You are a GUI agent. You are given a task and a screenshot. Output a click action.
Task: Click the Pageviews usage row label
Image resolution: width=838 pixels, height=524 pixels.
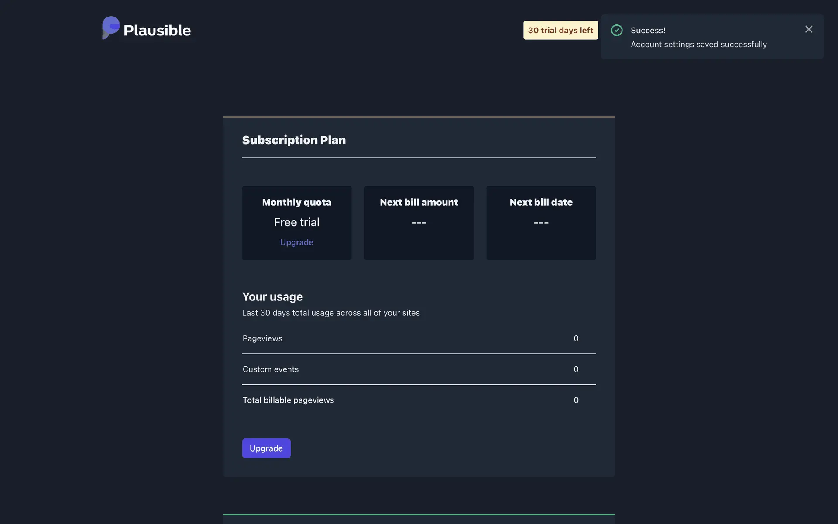point(262,338)
